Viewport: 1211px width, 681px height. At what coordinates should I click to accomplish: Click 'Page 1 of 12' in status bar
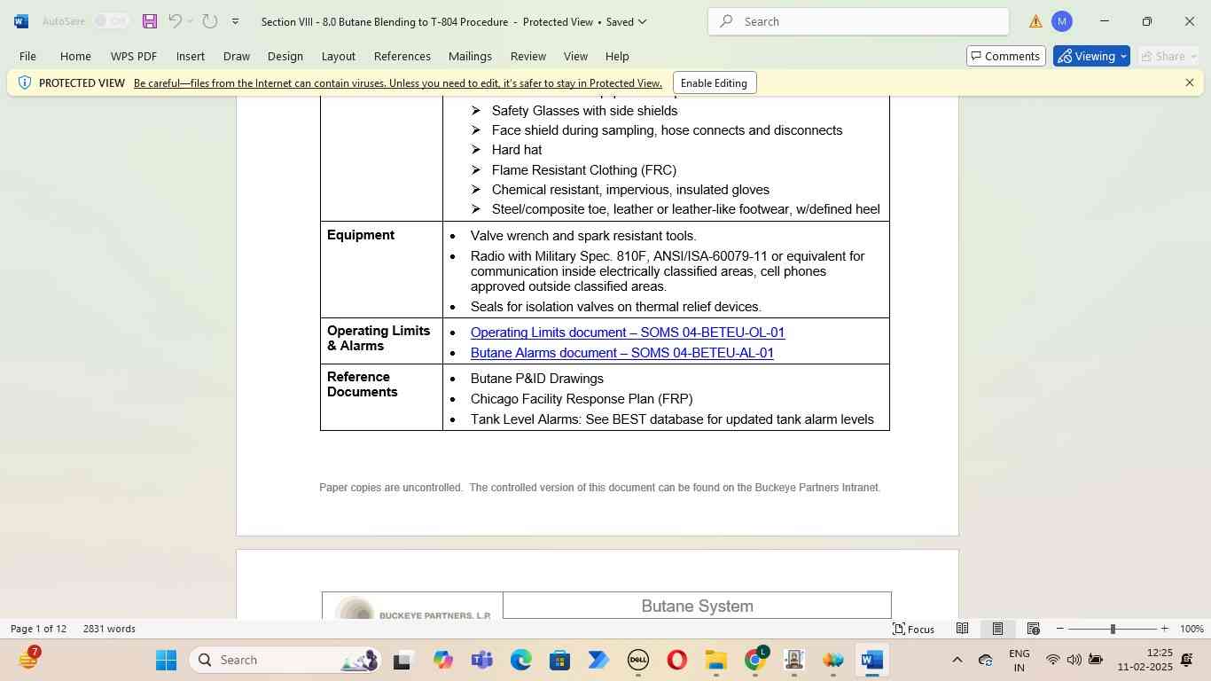pyautogui.click(x=39, y=629)
